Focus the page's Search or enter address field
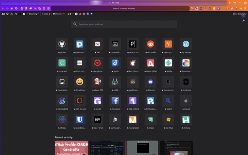 tap(124, 24)
